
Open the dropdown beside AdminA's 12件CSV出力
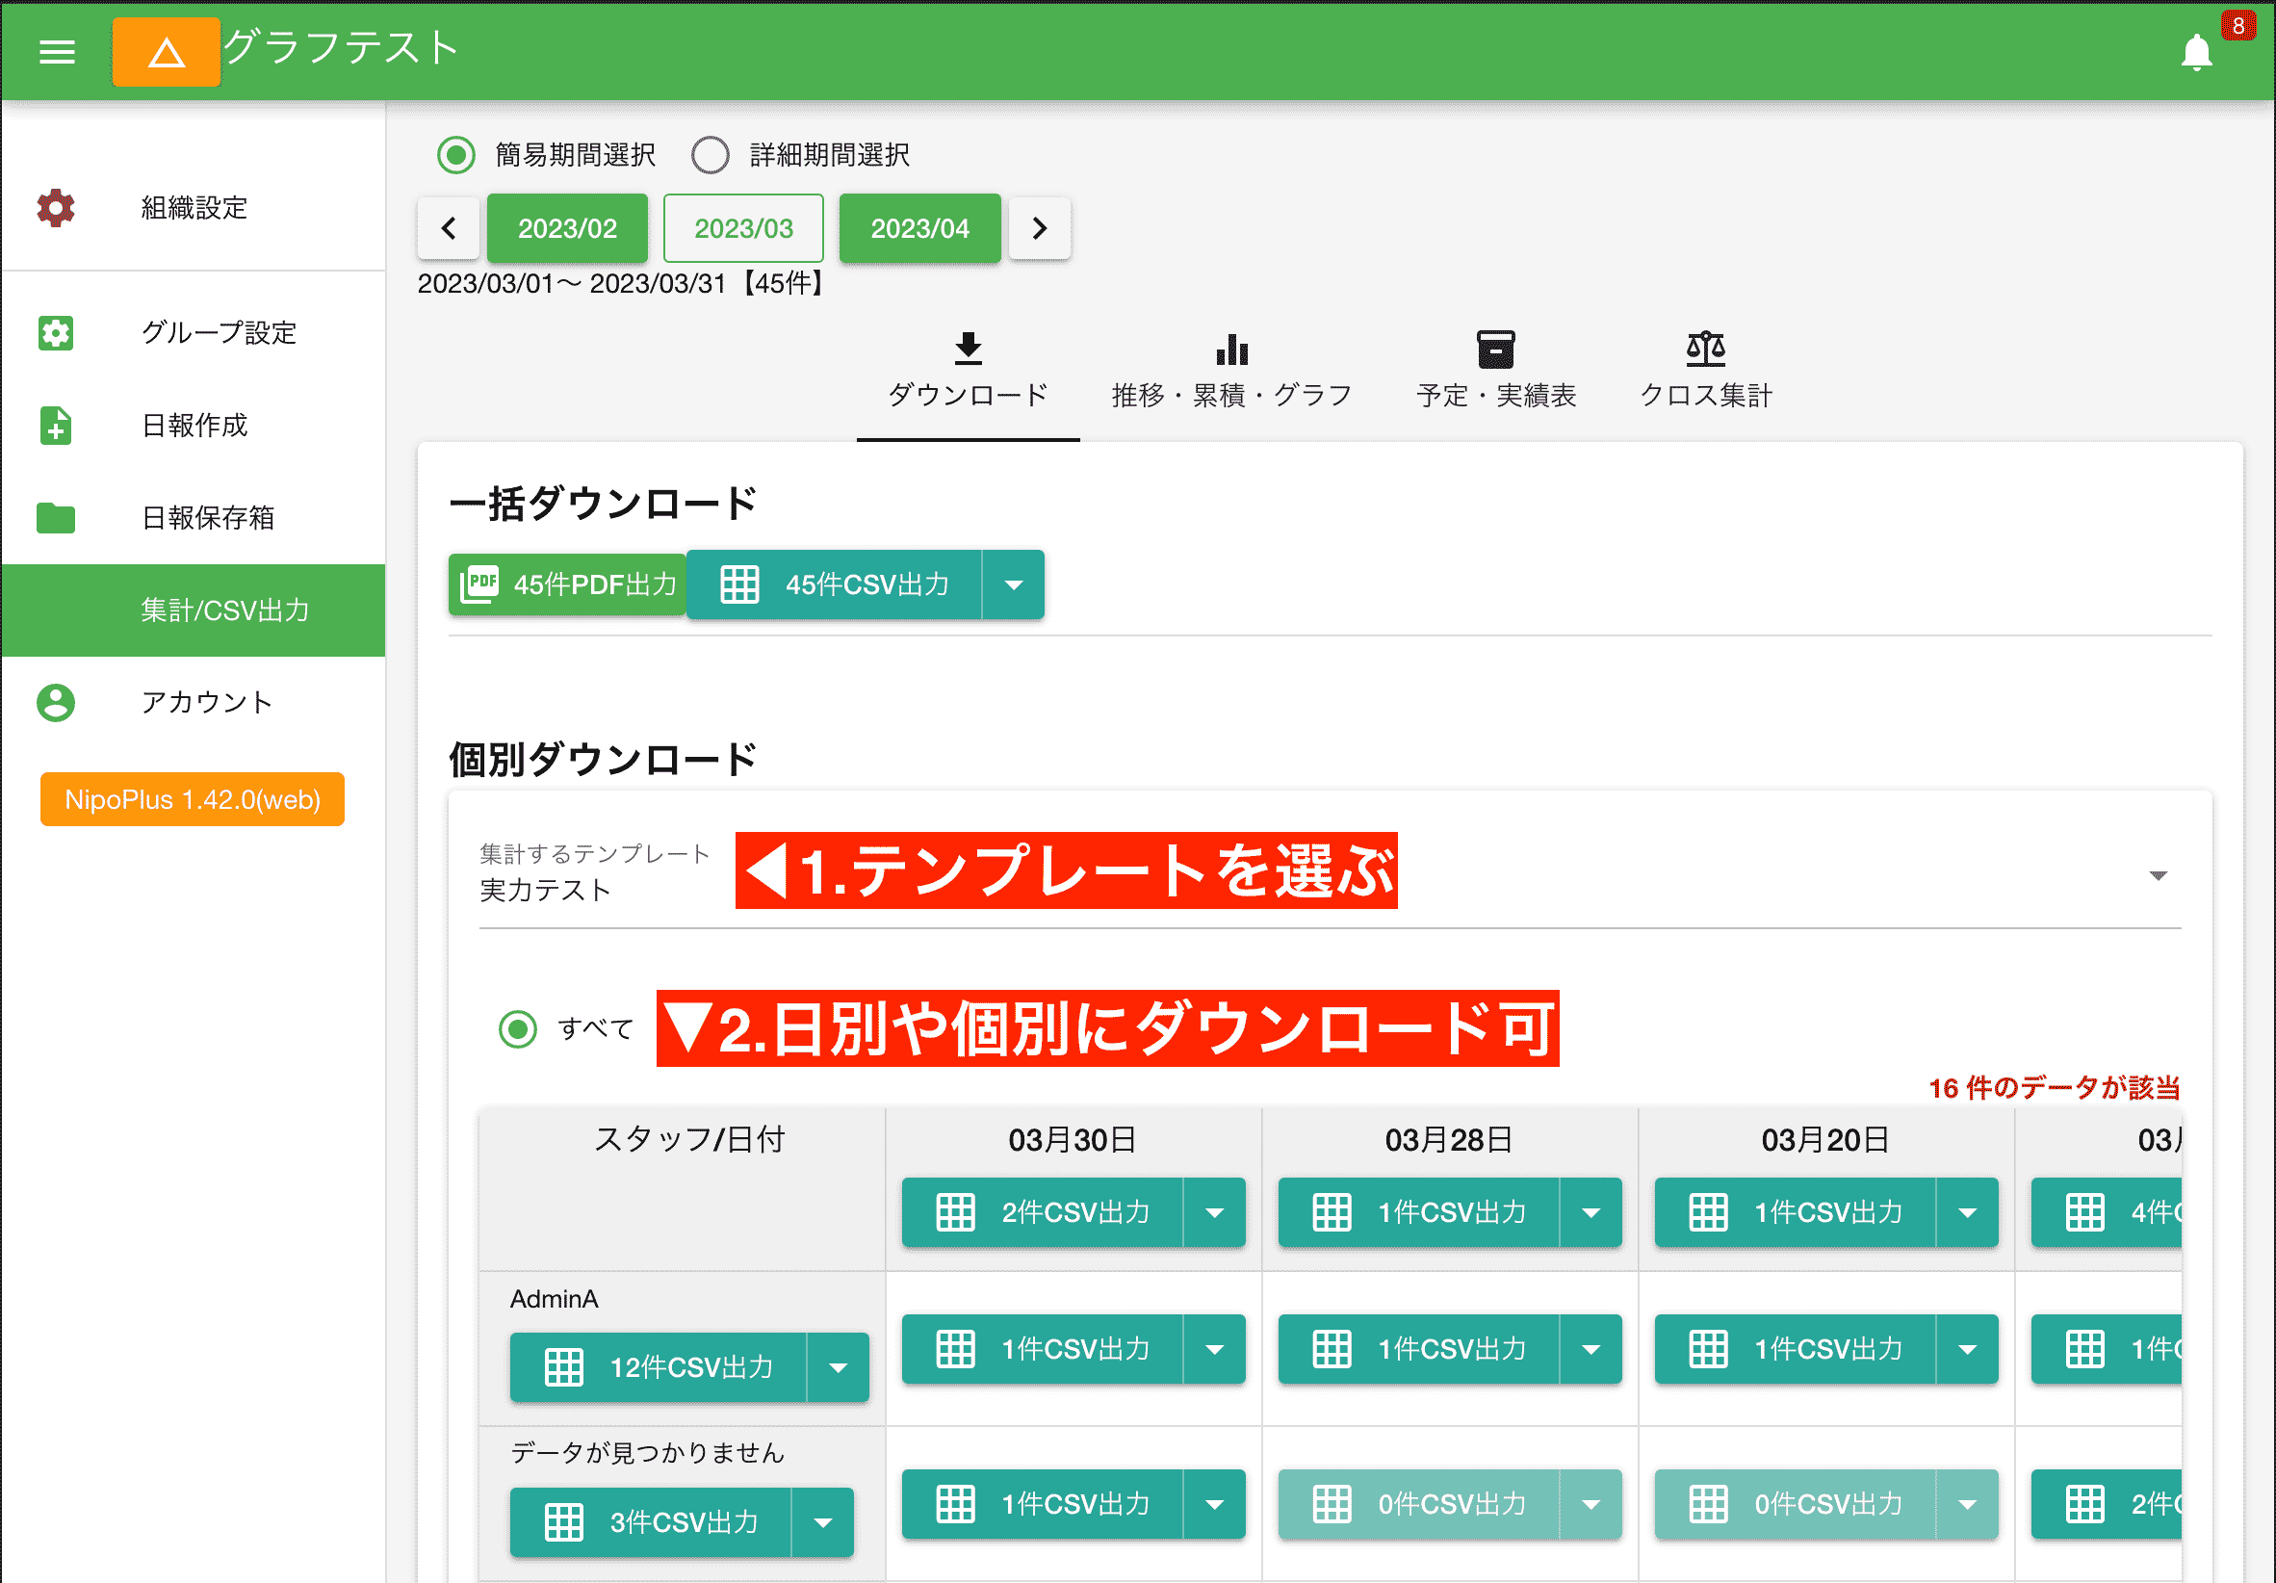click(x=840, y=1368)
